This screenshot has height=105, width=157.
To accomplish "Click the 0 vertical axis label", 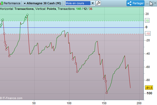I will pos(146,27).
